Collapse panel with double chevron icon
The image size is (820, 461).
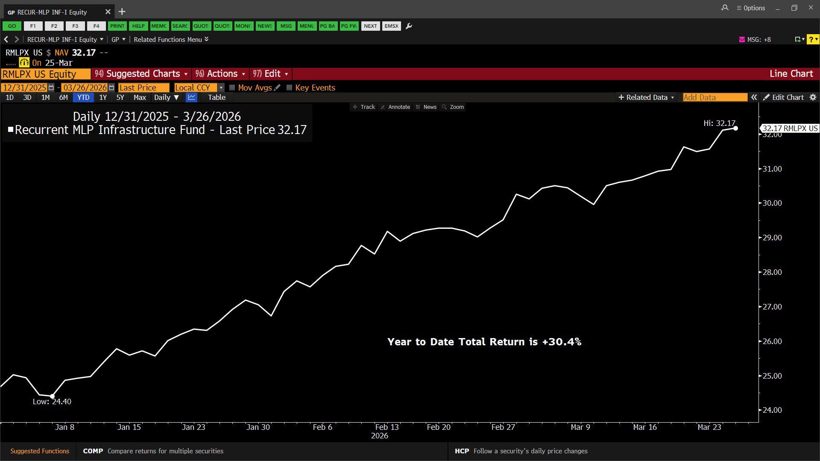point(754,97)
